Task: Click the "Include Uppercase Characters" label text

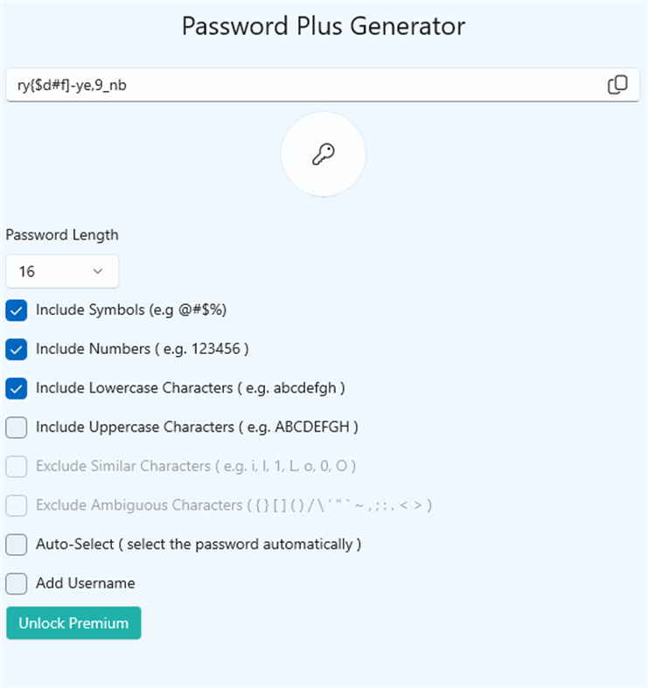Action: pyautogui.click(x=197, y=427)
